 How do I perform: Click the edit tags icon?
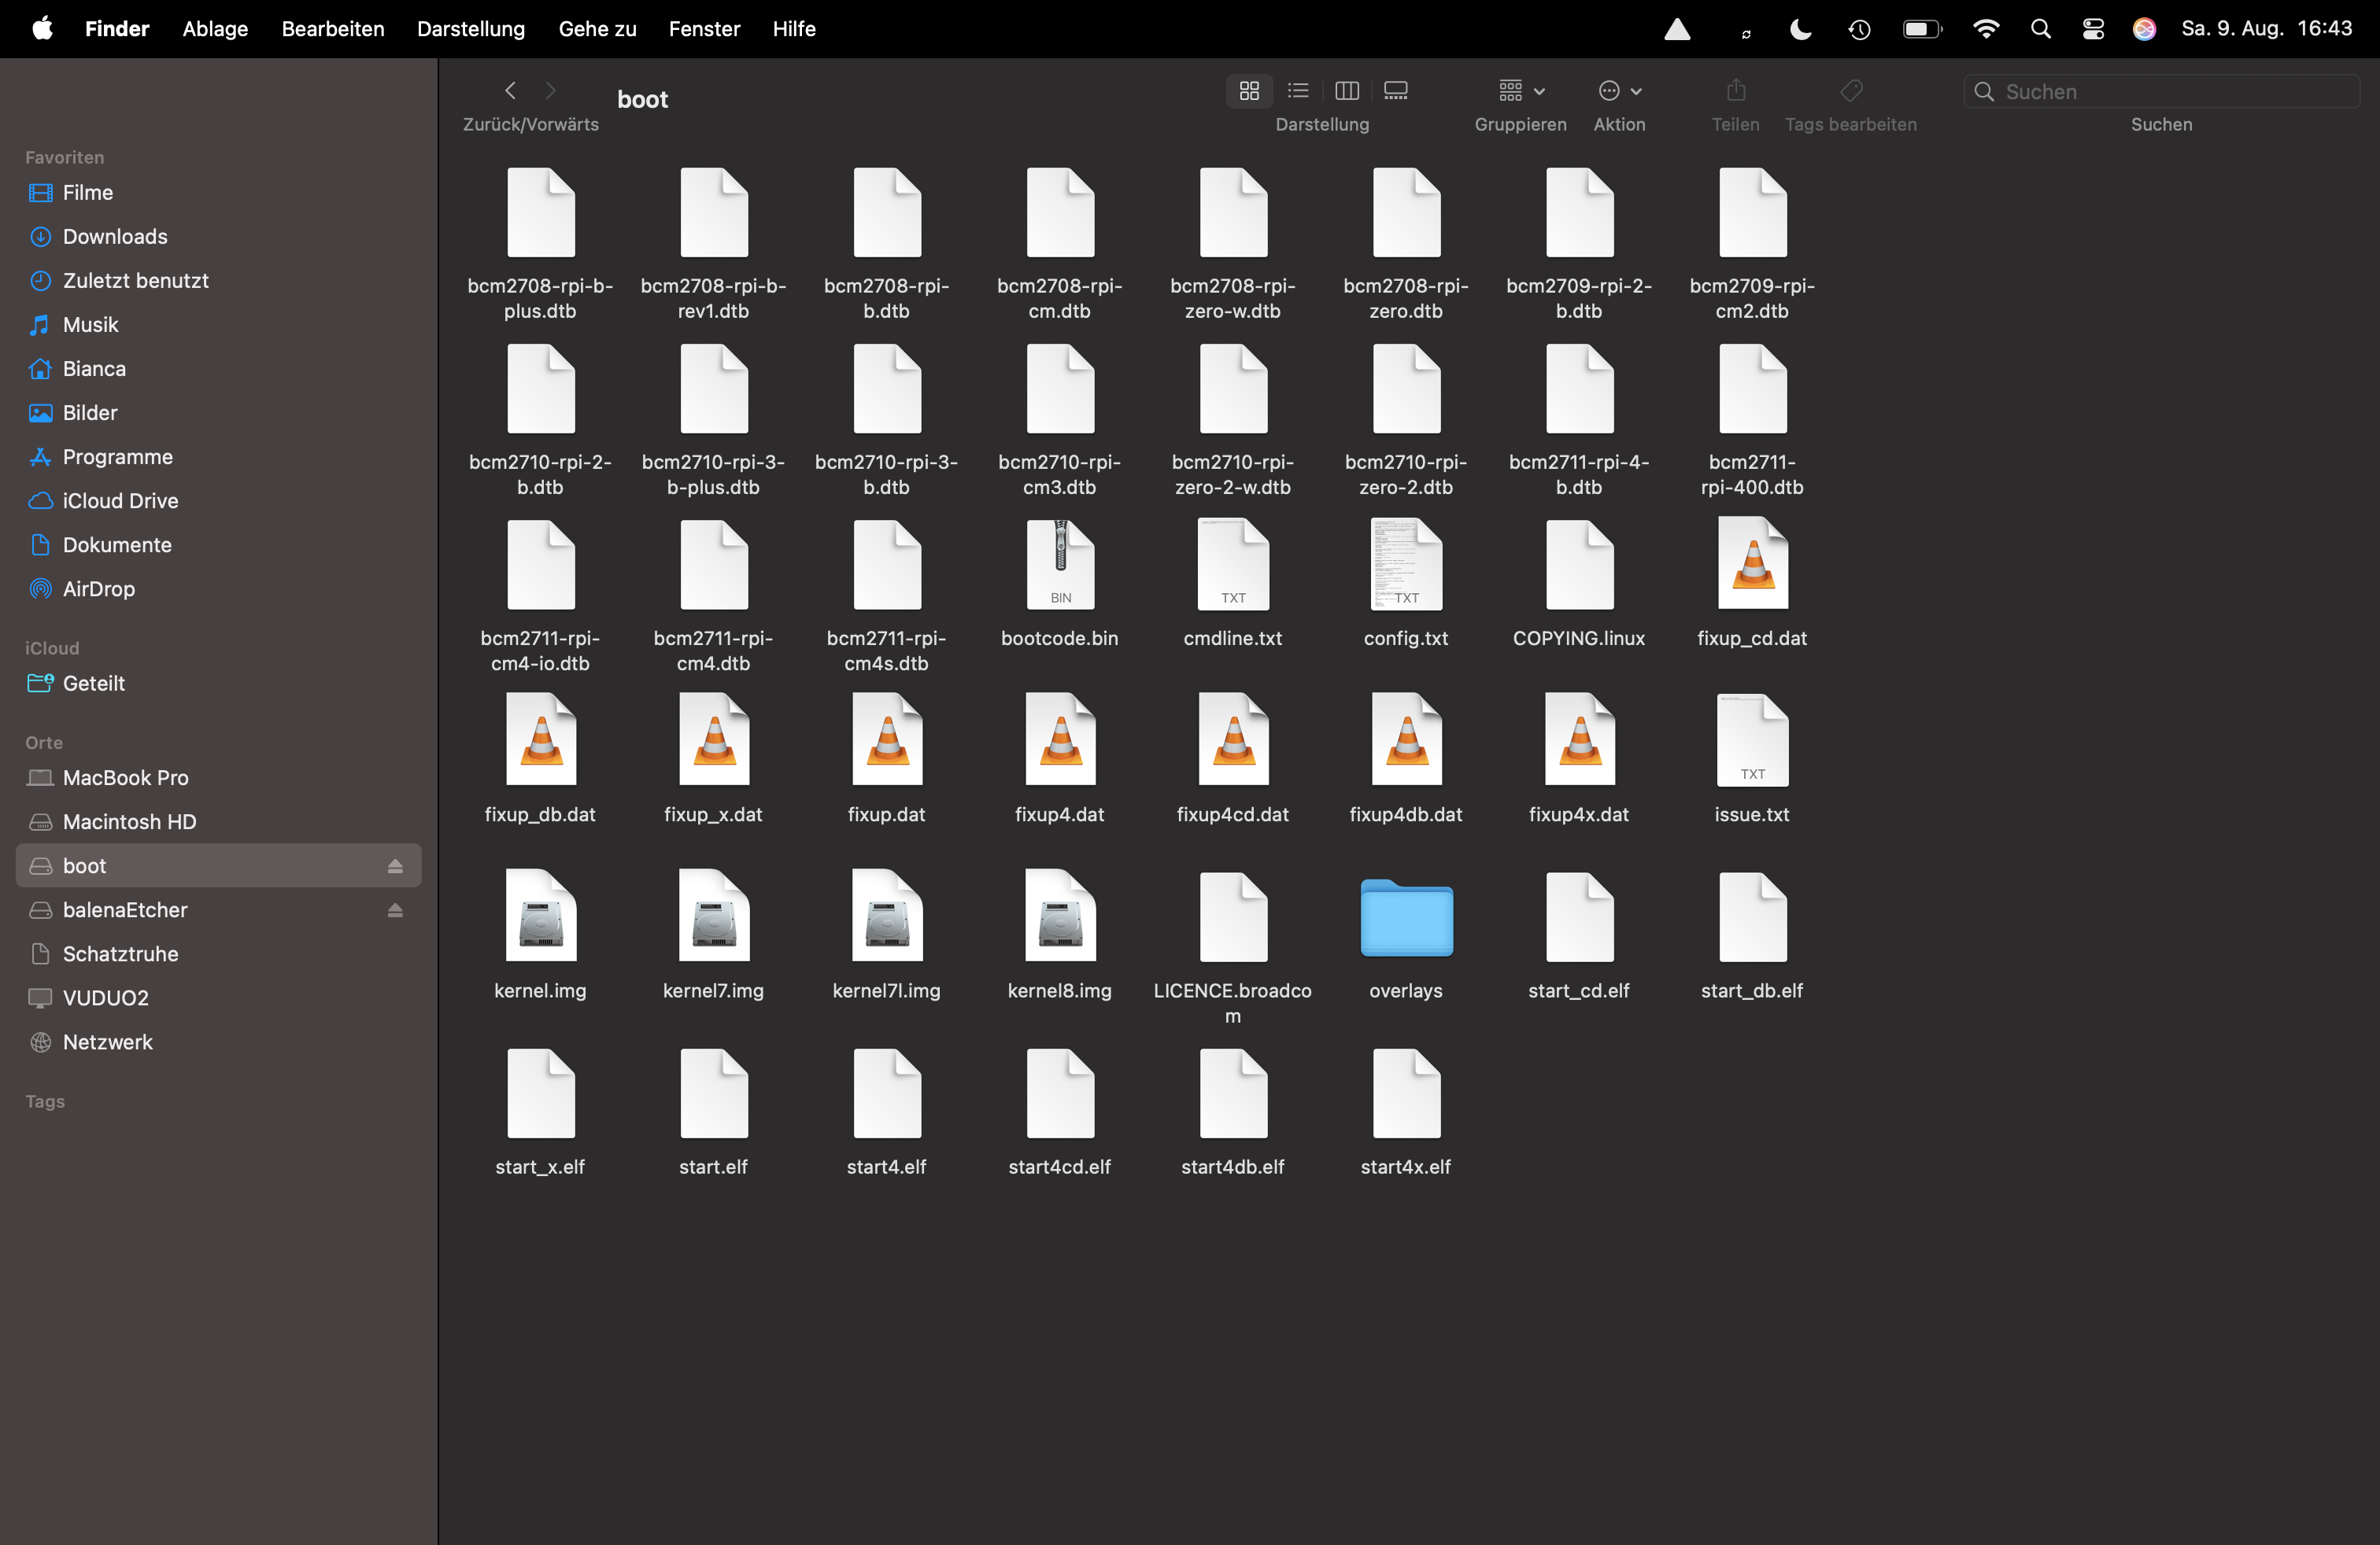pos(1850,91)
